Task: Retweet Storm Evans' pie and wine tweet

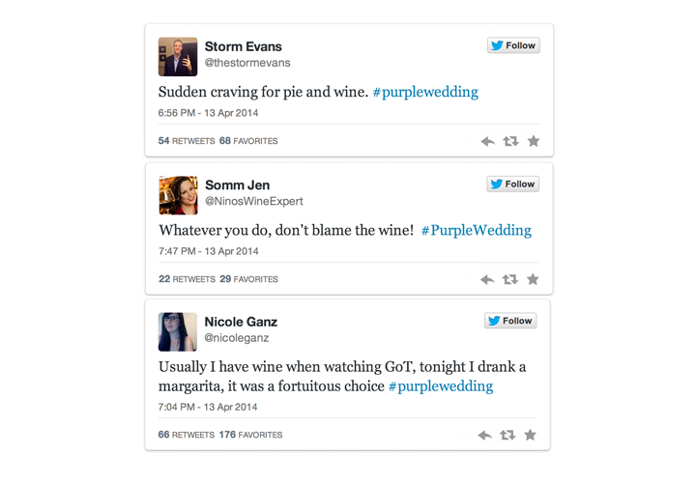Action: [x=510, y=141]
